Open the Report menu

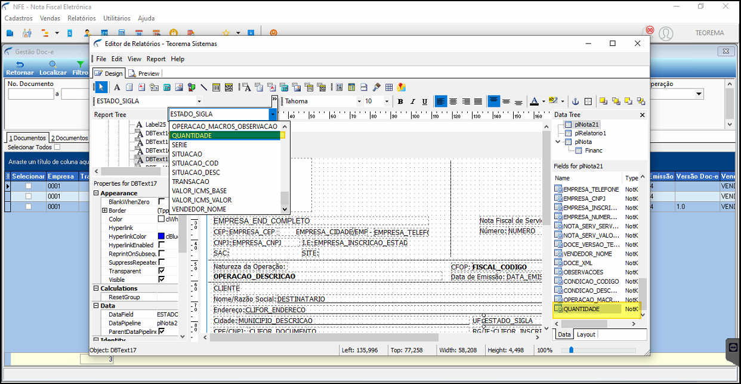click(x=156, y=59)
